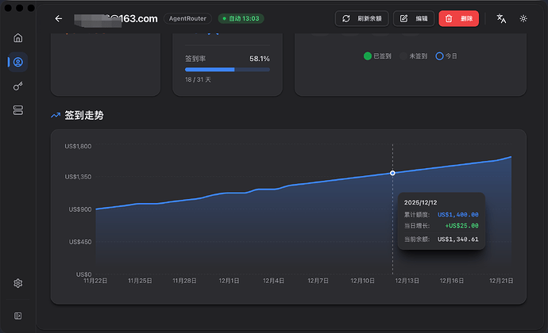Click the 自动 13:03 status badge
This screenshot has width=548, height=333.
pyautogui.click(x=241, y=18)
